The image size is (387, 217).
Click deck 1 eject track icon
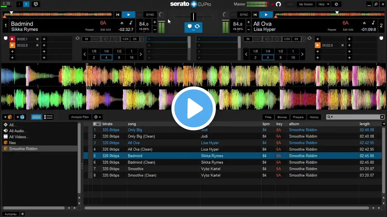(x=122, y=23)
